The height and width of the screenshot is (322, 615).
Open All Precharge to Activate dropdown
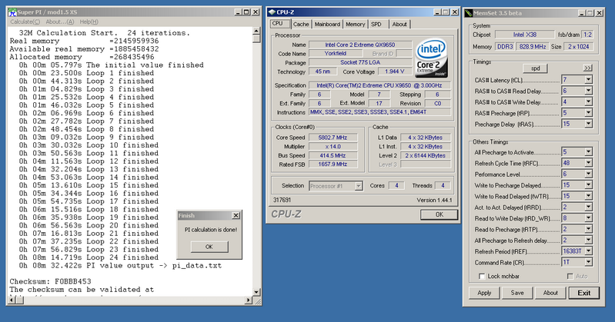[588, 152]
